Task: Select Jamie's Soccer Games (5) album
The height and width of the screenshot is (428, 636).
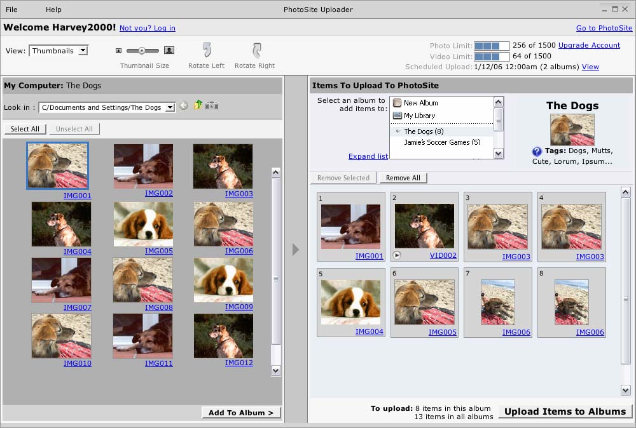Action: (x=442, y=142)
